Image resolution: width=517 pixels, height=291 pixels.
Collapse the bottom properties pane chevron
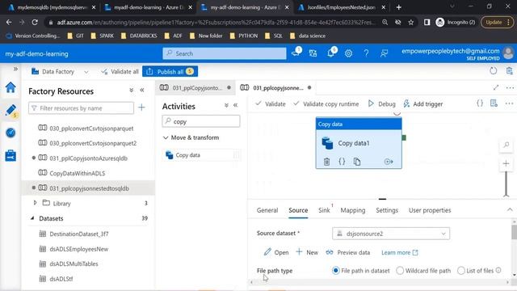coord(510,210)
